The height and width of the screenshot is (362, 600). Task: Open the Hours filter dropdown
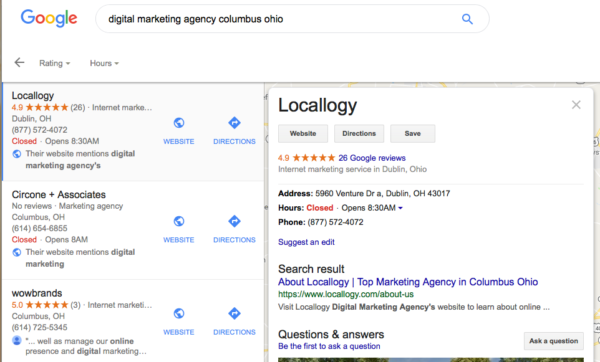coord(104,63)
